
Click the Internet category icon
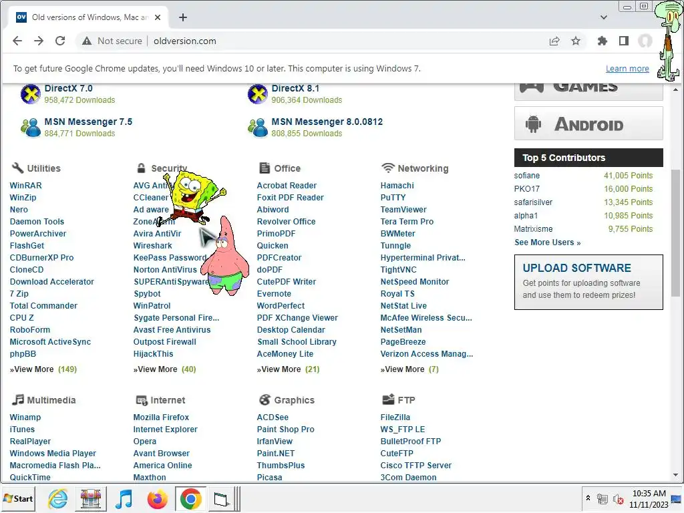tap(142, 400)
